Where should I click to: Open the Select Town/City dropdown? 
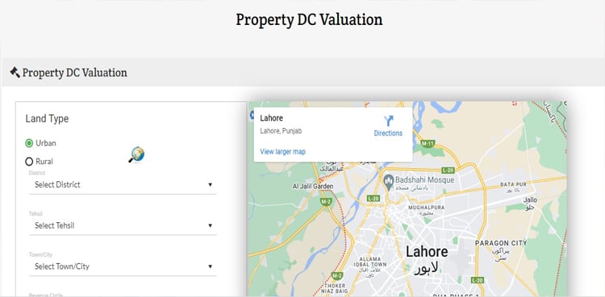click(123, 266)
